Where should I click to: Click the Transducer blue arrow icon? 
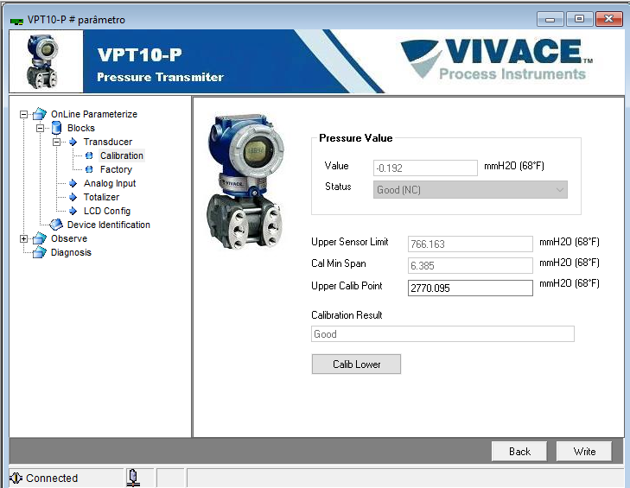pyautogui.click(x=73, y=142)
